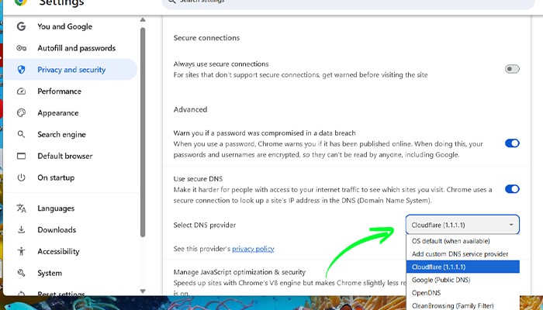Click the Downloads arrow icon
The image size is (543, 310).
click(21, 229)
